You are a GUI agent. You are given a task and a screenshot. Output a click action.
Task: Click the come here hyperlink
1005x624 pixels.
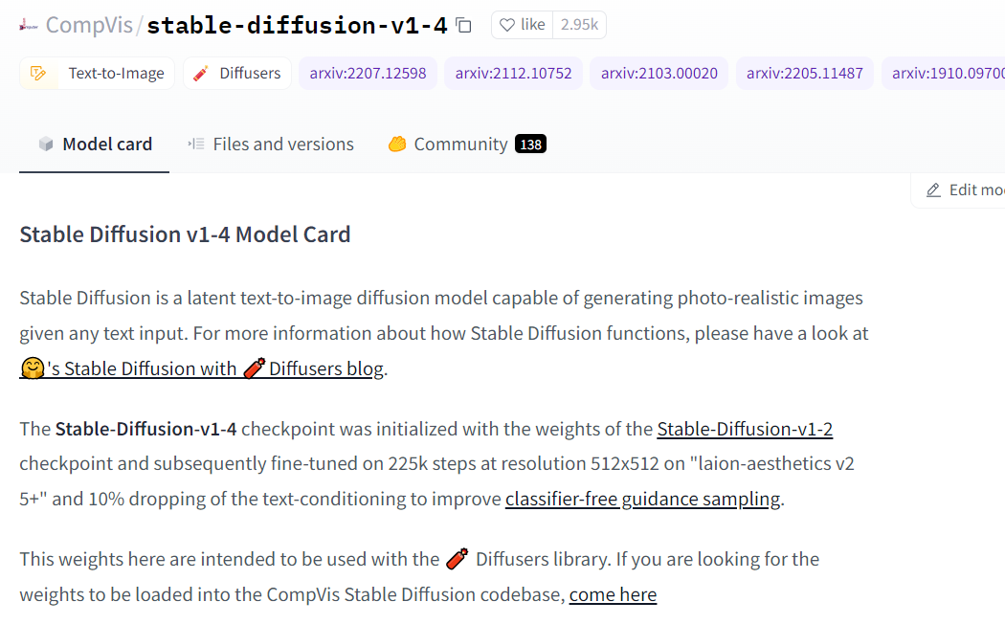[613, 594]
